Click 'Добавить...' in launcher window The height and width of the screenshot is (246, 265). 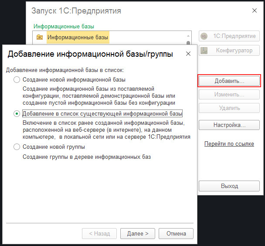click(x=229, y=81)
